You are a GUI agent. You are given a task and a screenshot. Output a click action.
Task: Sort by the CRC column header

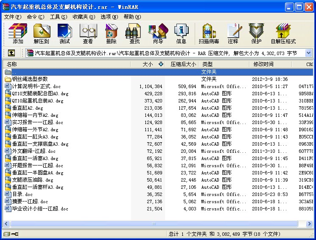pos(303,64)
